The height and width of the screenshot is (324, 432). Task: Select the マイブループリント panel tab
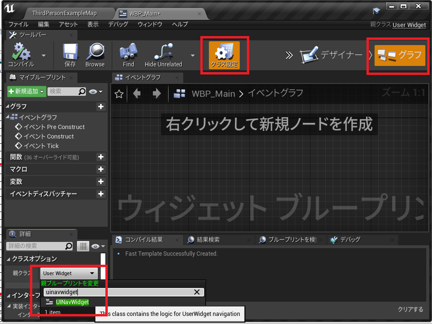(42, 77)
